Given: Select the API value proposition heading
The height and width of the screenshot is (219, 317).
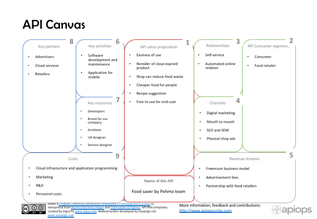Looking at the screenshot, I should click(x=158, y=47).
